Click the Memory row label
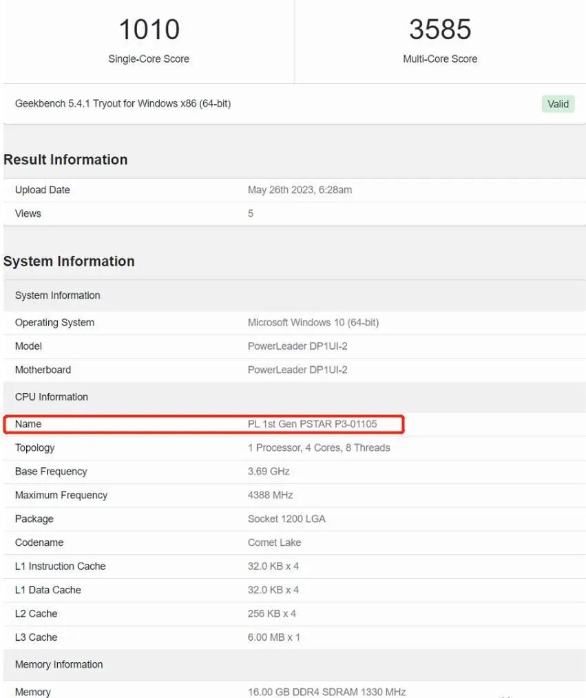 [x=33, y=692]
